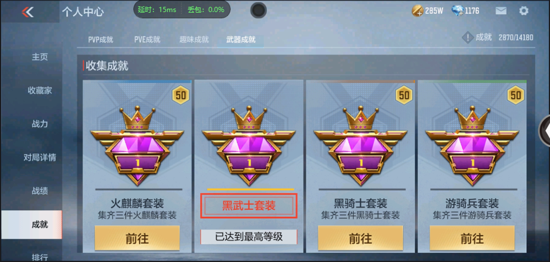Open the settings gear icon
Viewport: 550px width, 262px height.
tap(524, 11)
